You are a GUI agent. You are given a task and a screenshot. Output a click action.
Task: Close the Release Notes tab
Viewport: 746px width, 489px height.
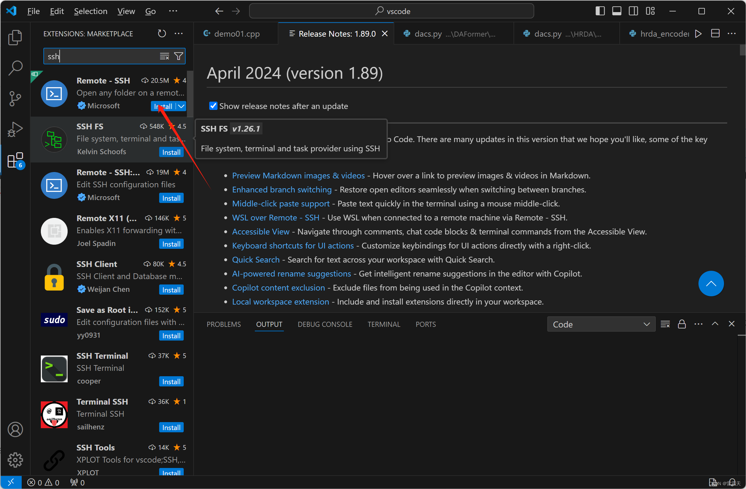pyautogui.click(x=385, y=33)
